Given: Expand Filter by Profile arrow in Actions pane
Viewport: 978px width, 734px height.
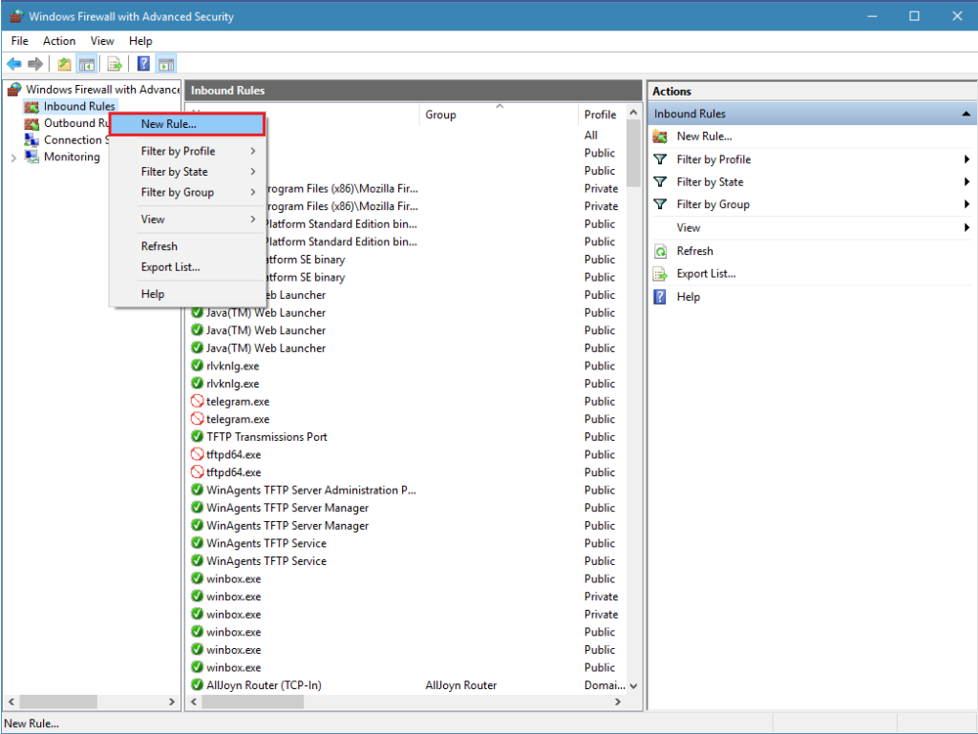Looking at the screenshot, I should 967,159.
